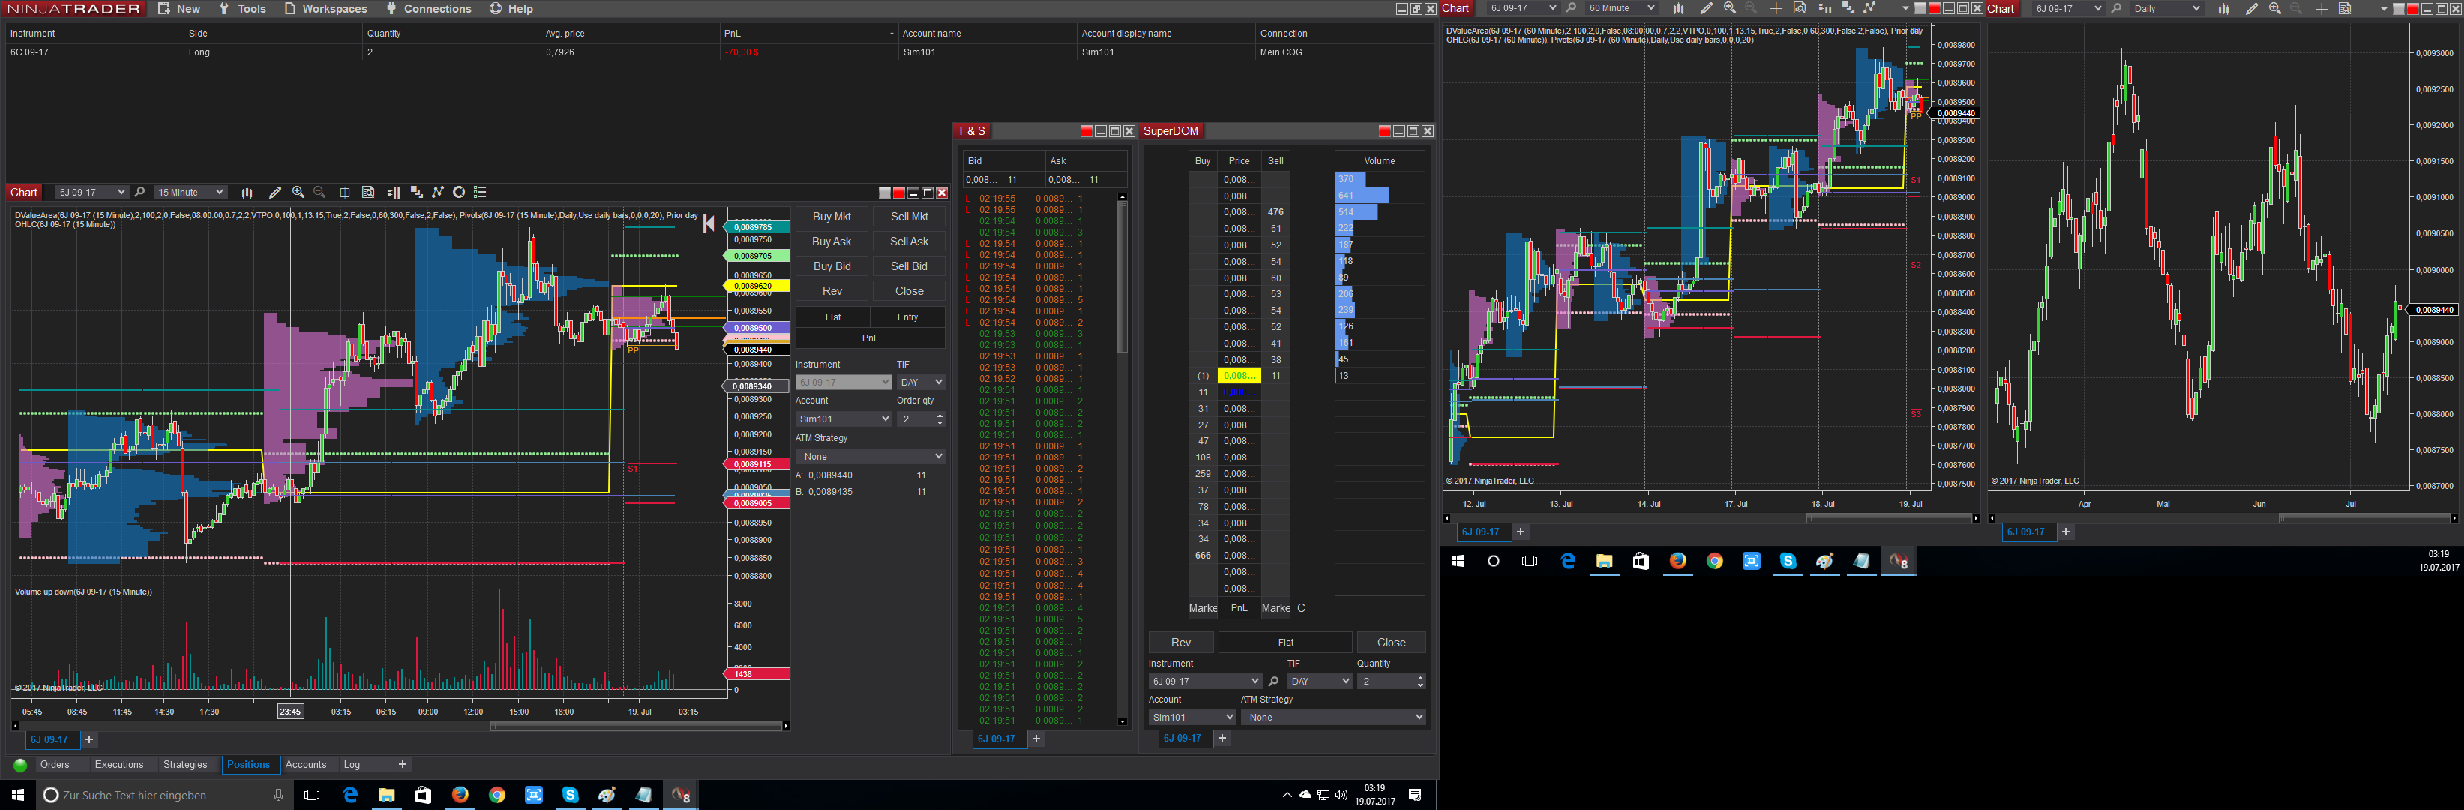Open bar style icon in 15 Minute chart
Screen dimensions: 2464x810
point(247,192)
